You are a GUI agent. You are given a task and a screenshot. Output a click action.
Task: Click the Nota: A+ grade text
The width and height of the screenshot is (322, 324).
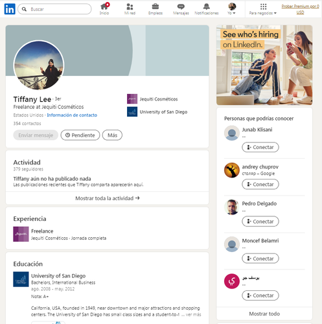pos(40,297)
